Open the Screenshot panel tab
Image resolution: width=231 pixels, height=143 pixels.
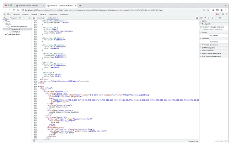[x=64, y=15]
